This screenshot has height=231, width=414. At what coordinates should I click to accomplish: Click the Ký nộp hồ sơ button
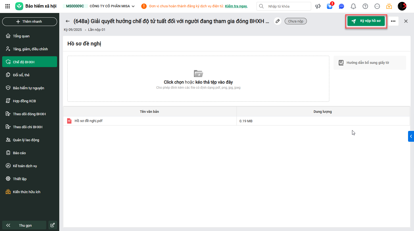point(366,21)
